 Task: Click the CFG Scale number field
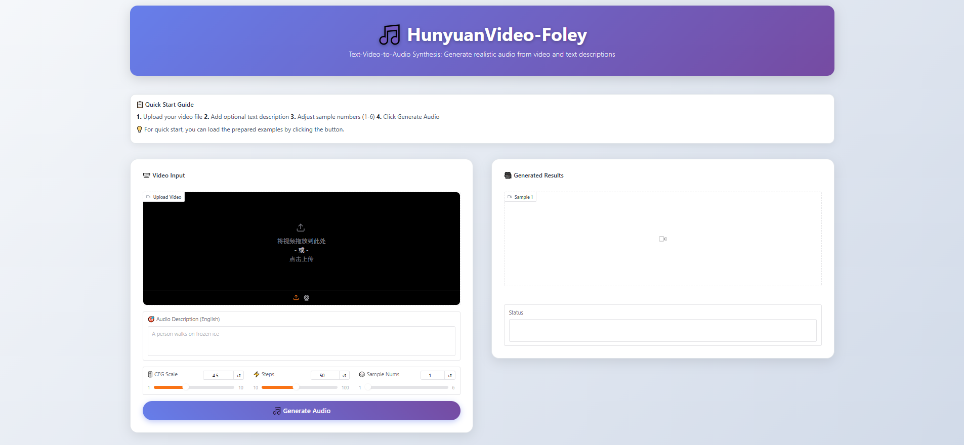coord(218,375)
